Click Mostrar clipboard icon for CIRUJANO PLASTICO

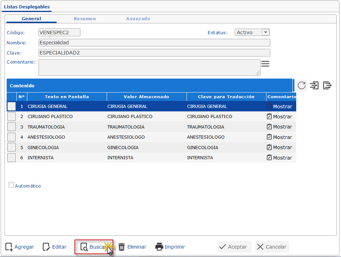[x=269, y=117]
